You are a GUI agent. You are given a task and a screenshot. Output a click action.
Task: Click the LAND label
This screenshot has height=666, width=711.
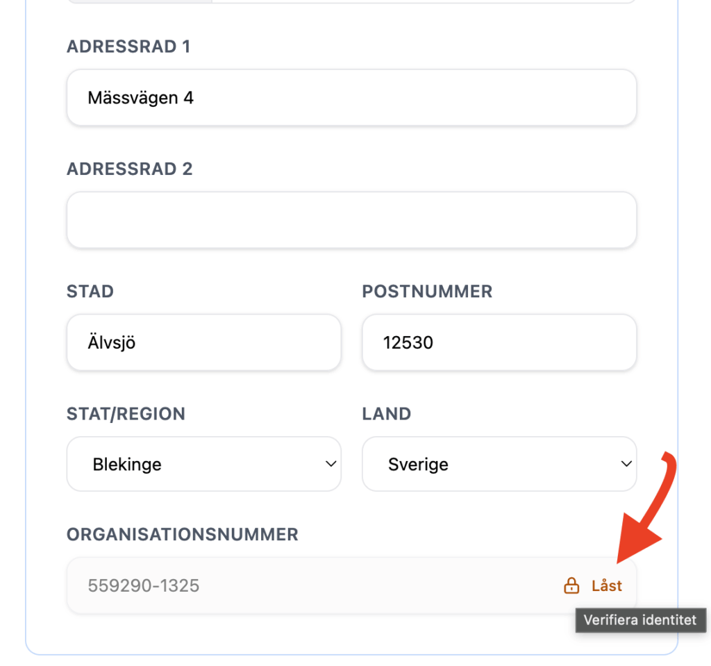387,414
